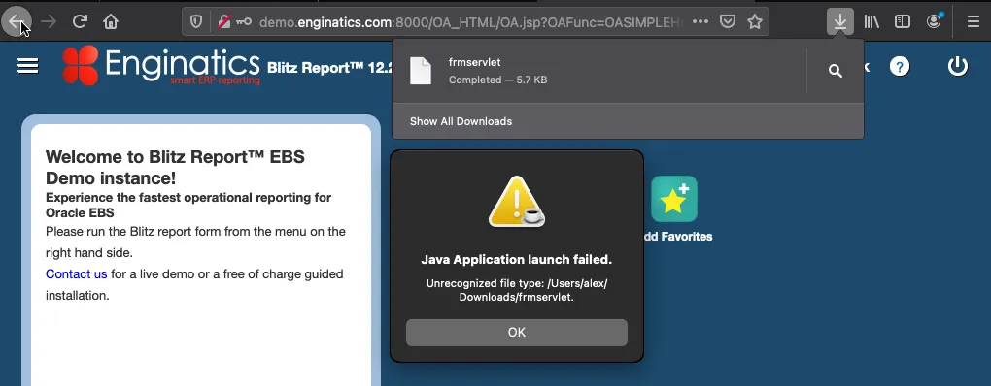The width and height of the screenshot is (991, 386).
Task: Save page to Pocket icon
Action: tap(728, 21)
